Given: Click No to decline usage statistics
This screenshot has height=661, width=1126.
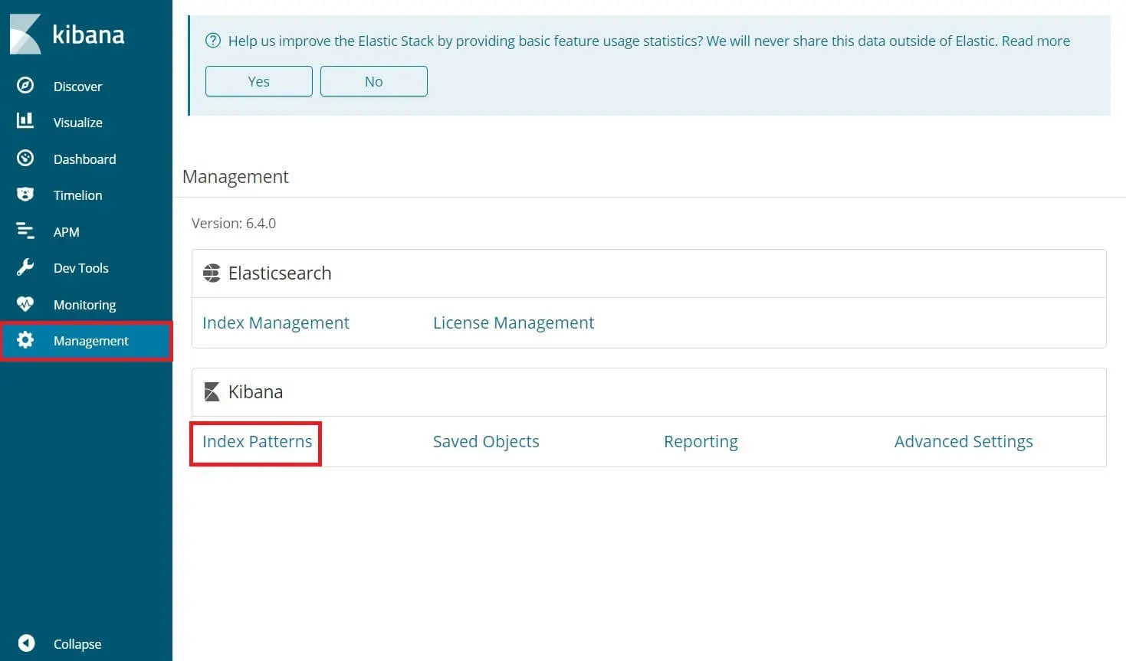Looking at the screenshot, I should [374, 81].
